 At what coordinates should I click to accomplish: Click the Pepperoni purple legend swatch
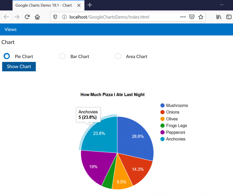click(x=163, y=132)
